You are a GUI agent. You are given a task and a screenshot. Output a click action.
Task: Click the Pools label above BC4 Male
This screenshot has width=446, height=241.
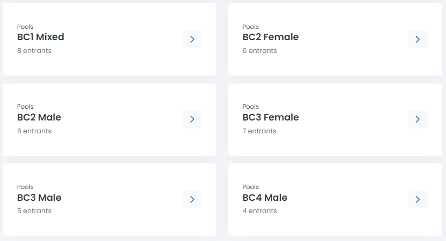click(x=250, y=187)
